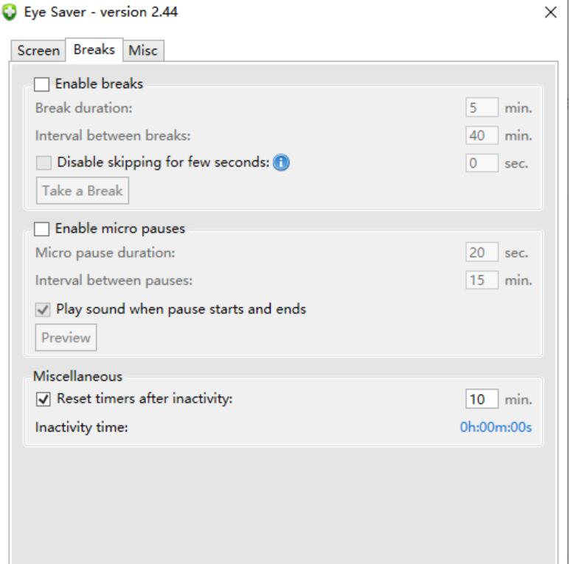The height and width of the screenshot is (564, 570).
Task: Toggle Disable skipping for few seconds
Action: click(x=44, y=163)
